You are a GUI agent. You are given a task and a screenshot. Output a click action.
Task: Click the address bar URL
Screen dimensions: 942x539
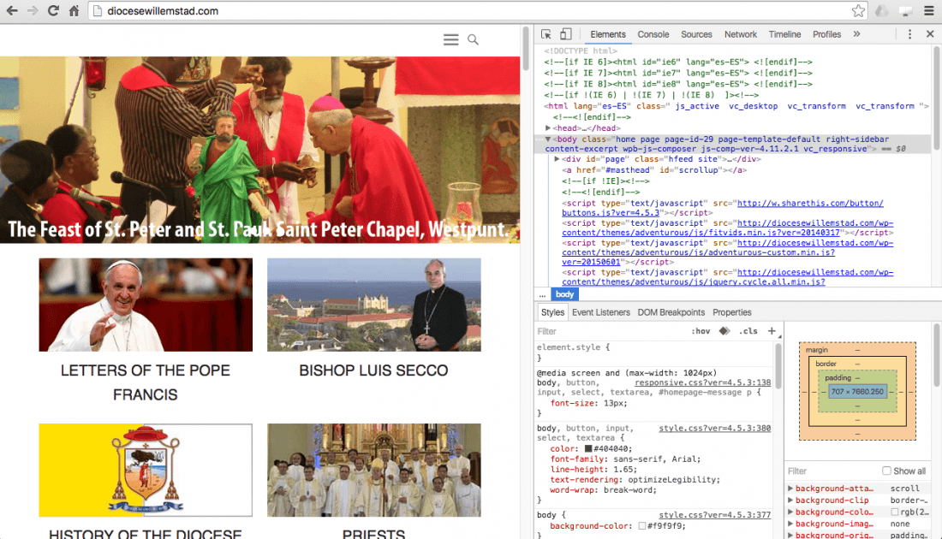163,11
